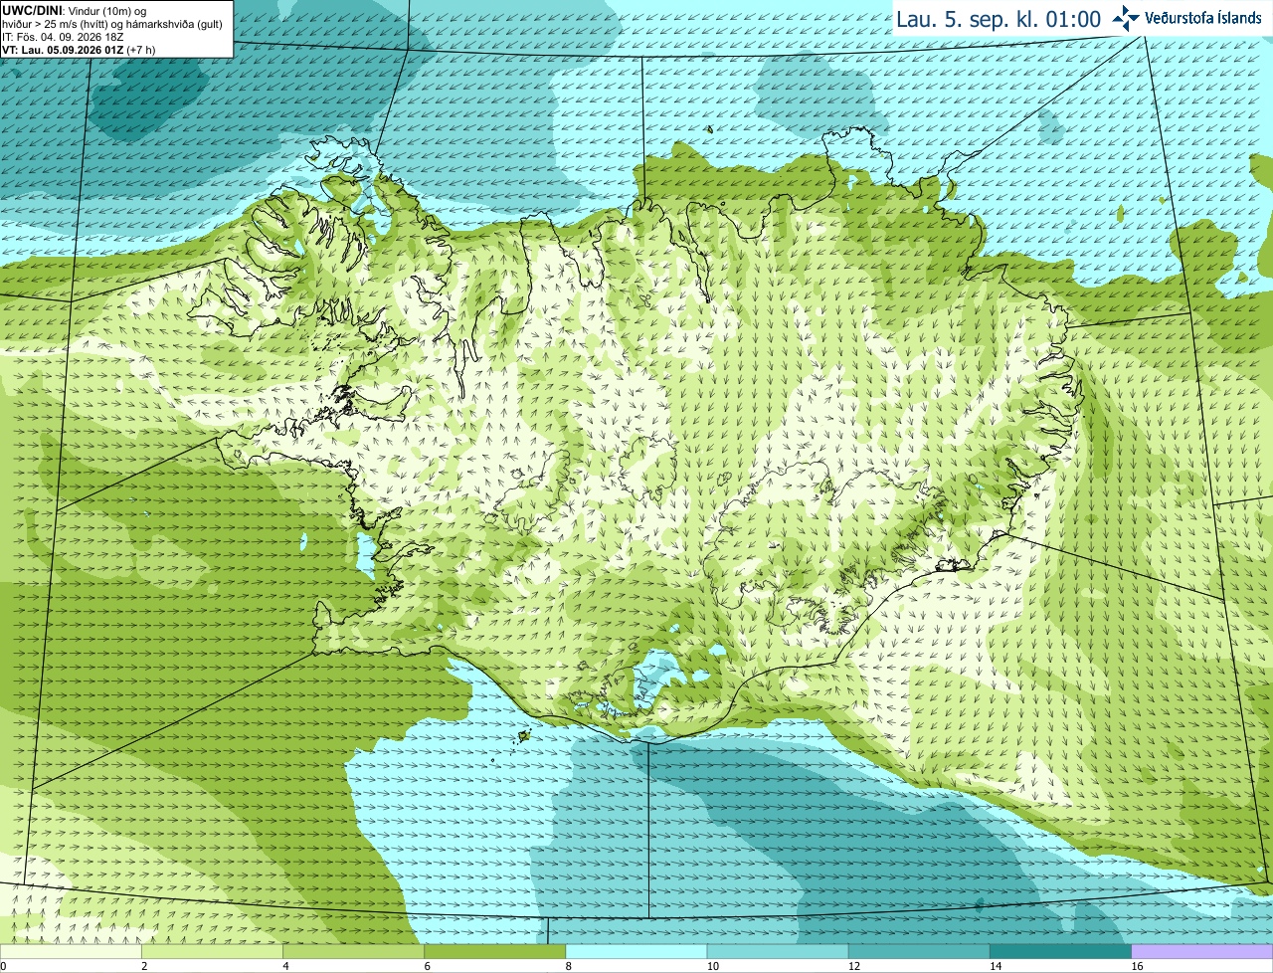The image size is (1273, 973).
Task: Click the UWC/DINI title in info box
Action: pyautogui.click(x=34, y=11)
